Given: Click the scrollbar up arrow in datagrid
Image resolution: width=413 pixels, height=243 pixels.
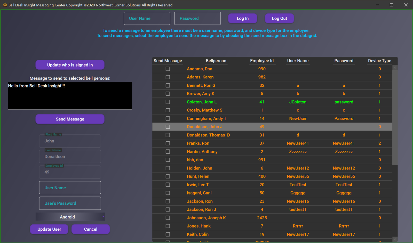Looking at the screenshot, I should (395, 68).
